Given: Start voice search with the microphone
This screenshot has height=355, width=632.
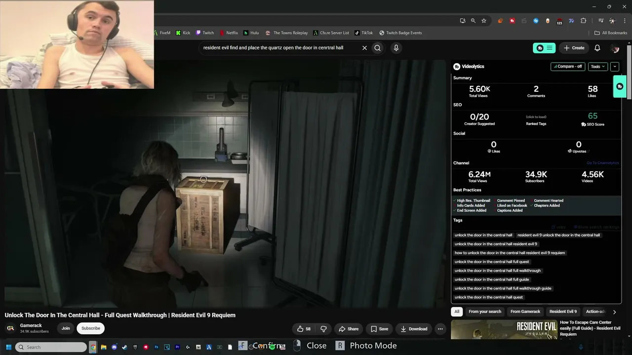Looking at the screenshot, I should pyautogui.click(x=396, y=48).
